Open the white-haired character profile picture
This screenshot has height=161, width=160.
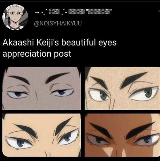point(15,17)
